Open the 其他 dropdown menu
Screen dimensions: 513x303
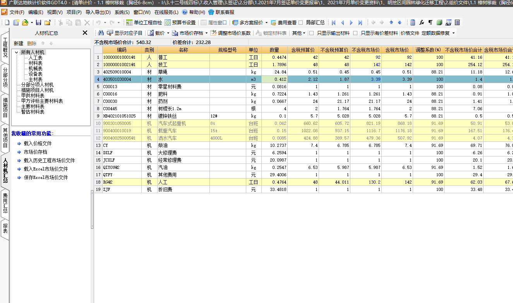[299, 33]
